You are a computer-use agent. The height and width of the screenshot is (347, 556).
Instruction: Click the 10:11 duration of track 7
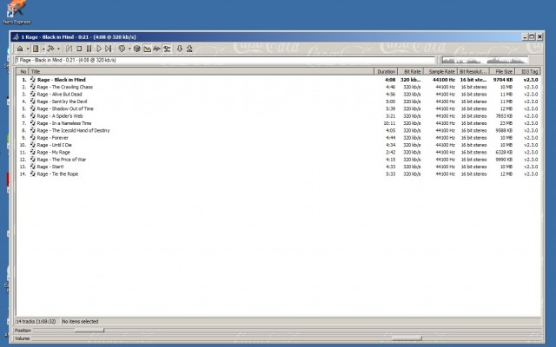389,123
